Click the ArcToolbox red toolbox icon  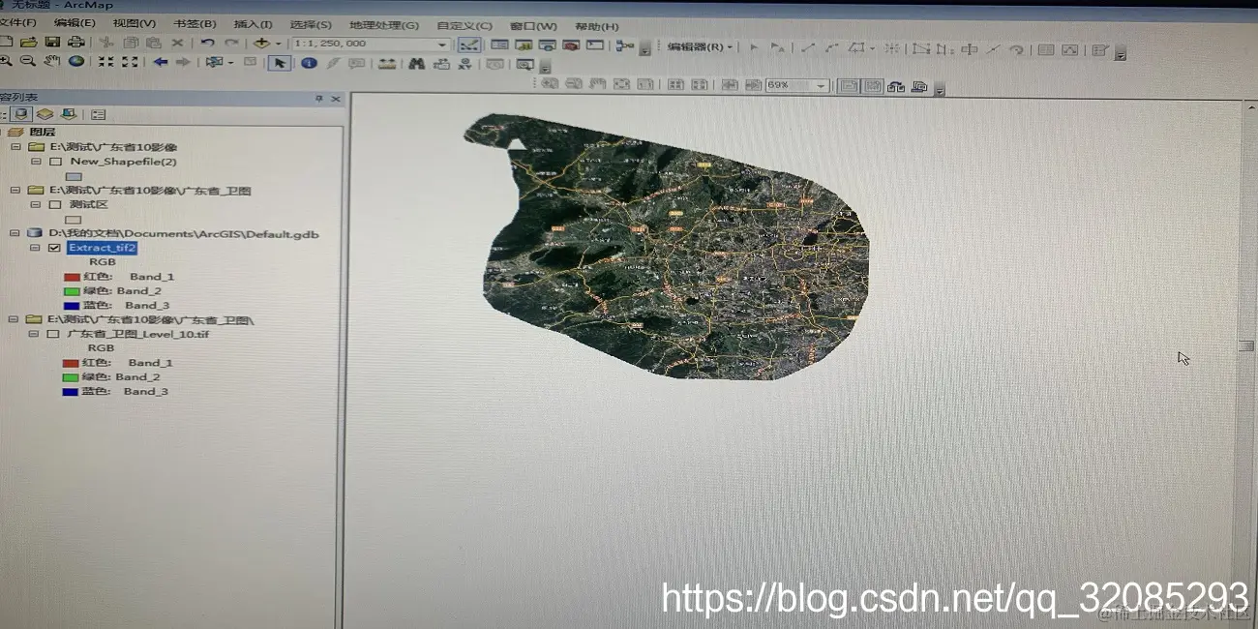tap(571, 45)
